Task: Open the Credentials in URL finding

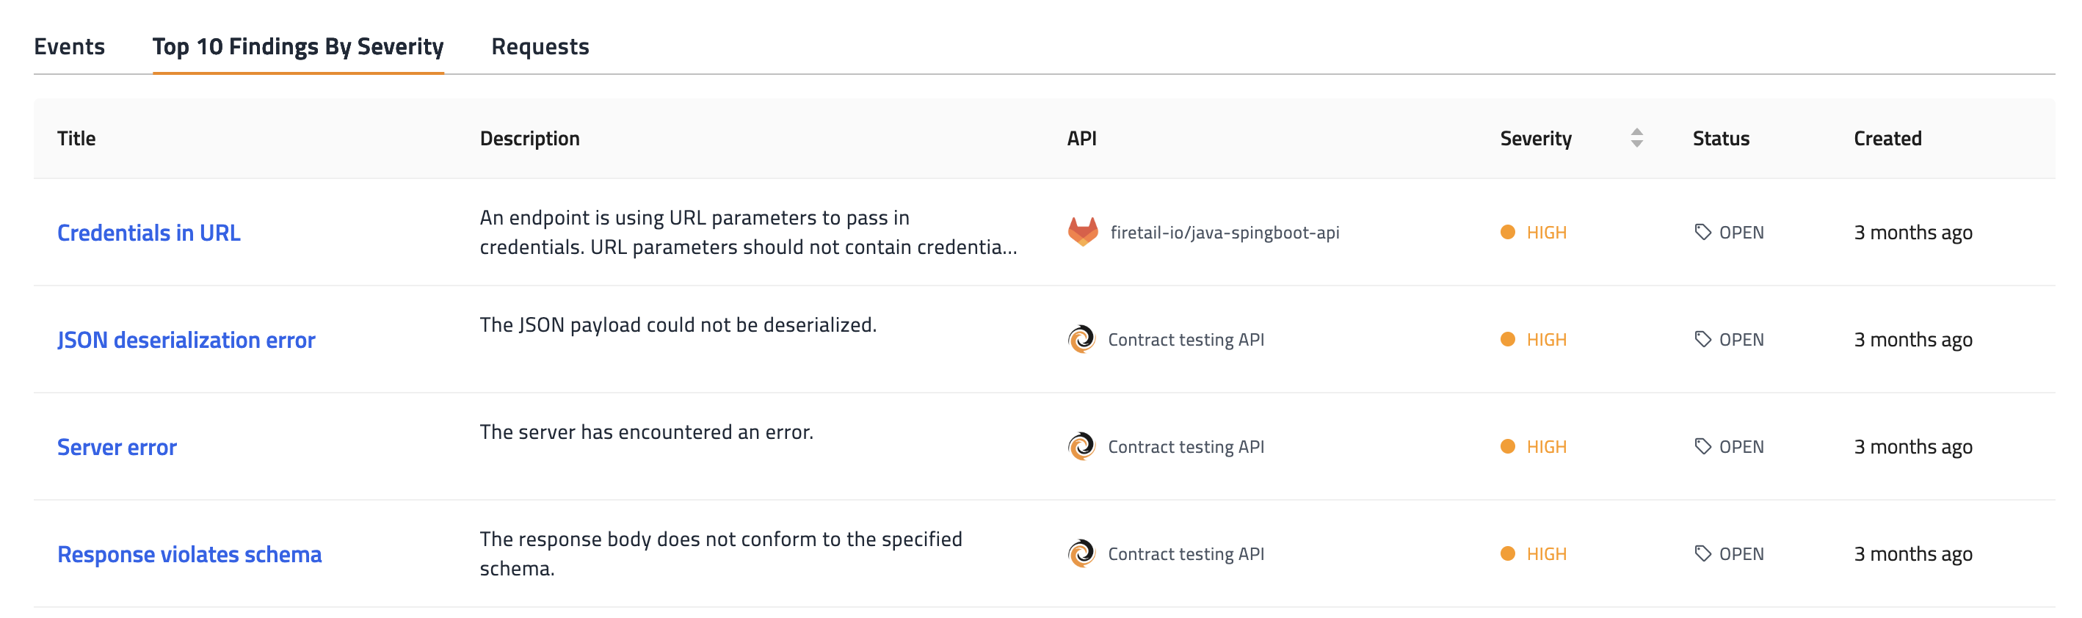Action: click(x=149, y=233)
